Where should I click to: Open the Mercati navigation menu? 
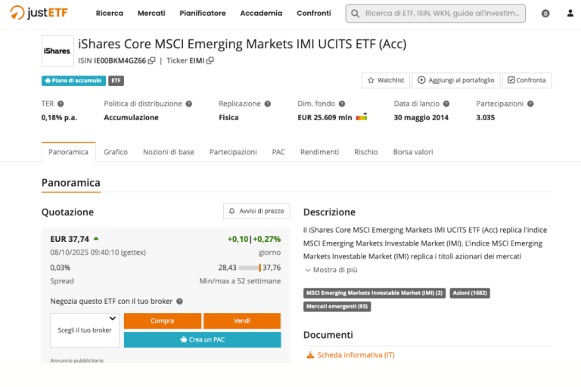[151, 14]
